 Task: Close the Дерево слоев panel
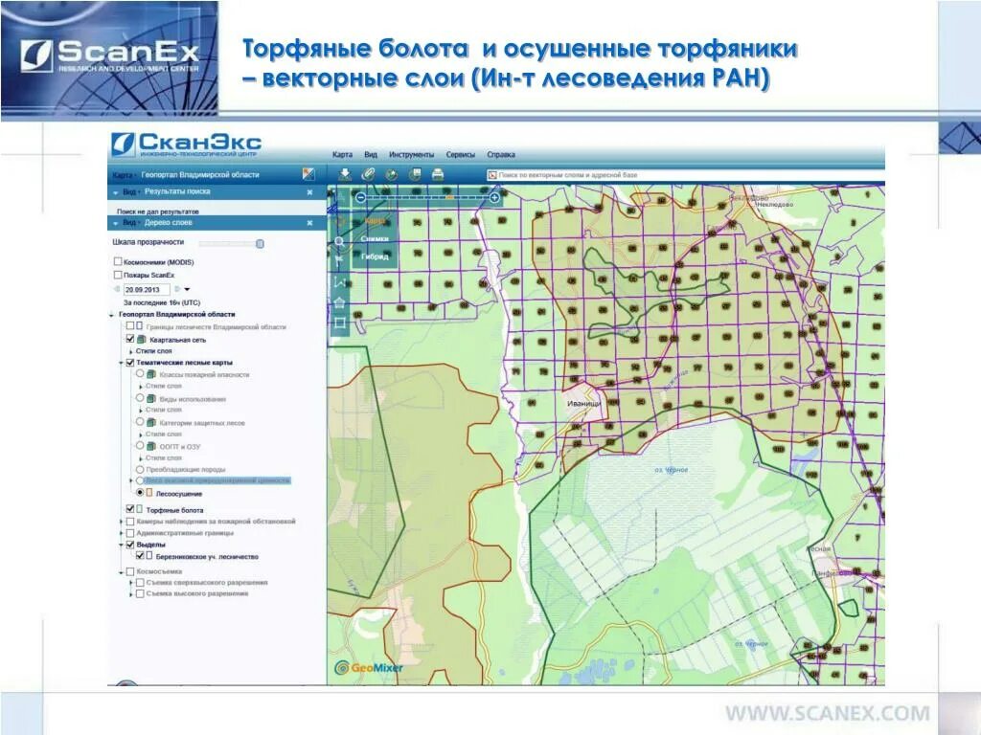click(309, 223)
